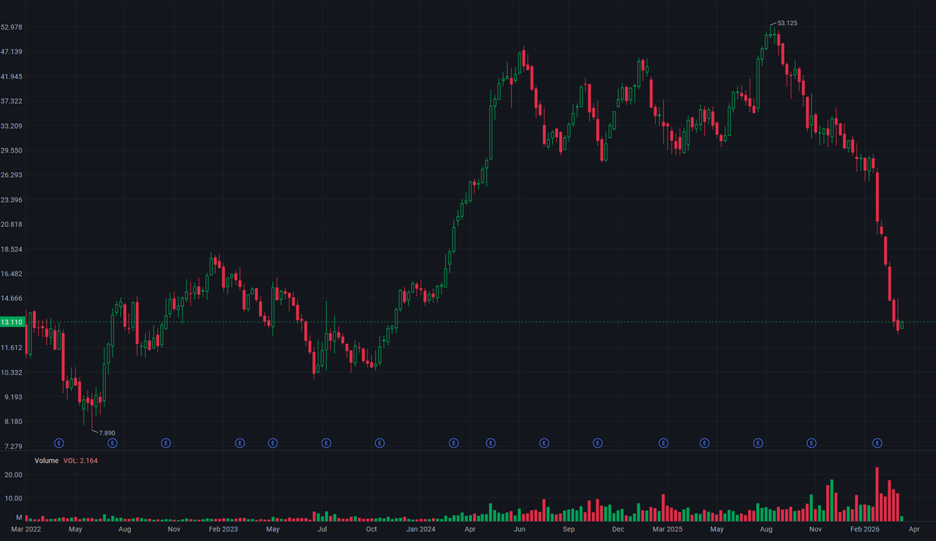Image resolution: width=936 pixels, height=541 pixels.
Task: Click the 26.293 price axis label
Action: [12, 175]
